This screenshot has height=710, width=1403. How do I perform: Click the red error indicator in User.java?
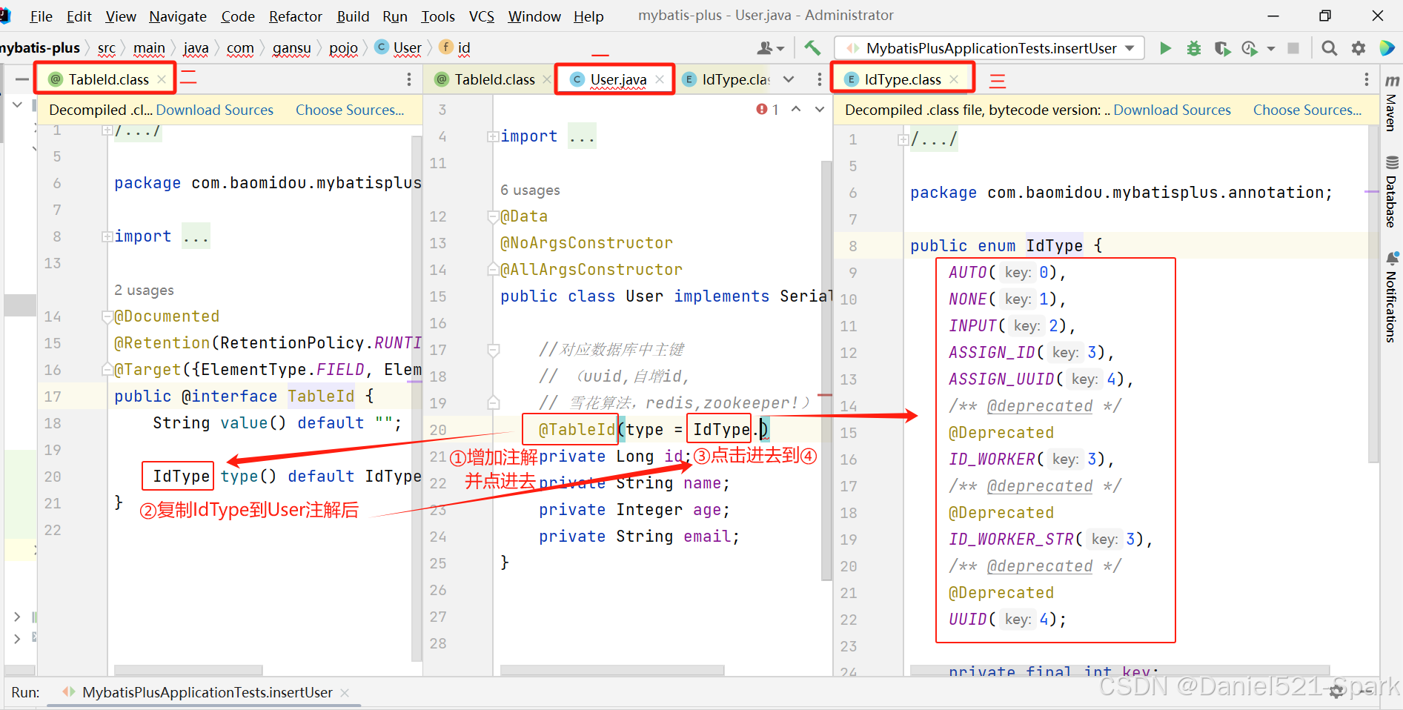pos(767,110)
